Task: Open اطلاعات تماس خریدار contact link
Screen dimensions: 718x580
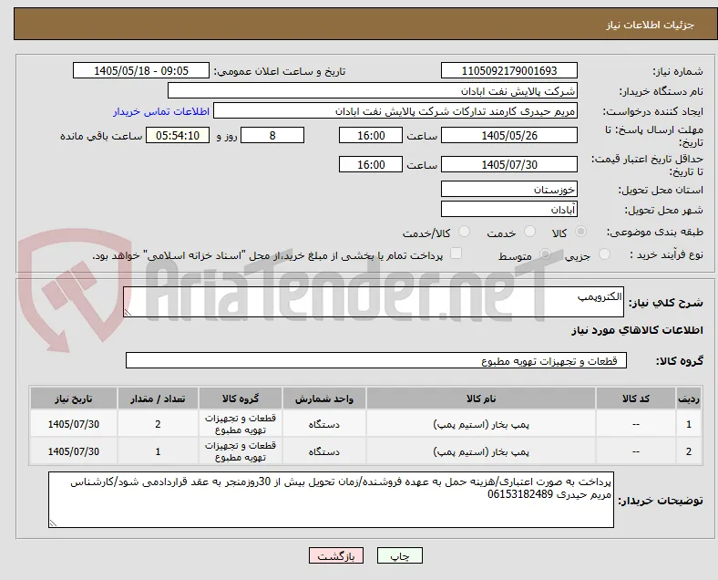Action: [x=161, y=111]
